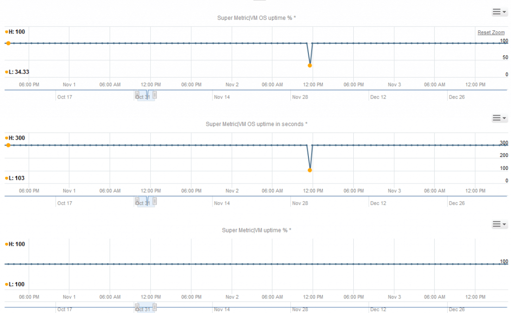Screen dimensions: 511x313
Task: Open the VM uptime % chart menu
Action: tap(499, 224)
